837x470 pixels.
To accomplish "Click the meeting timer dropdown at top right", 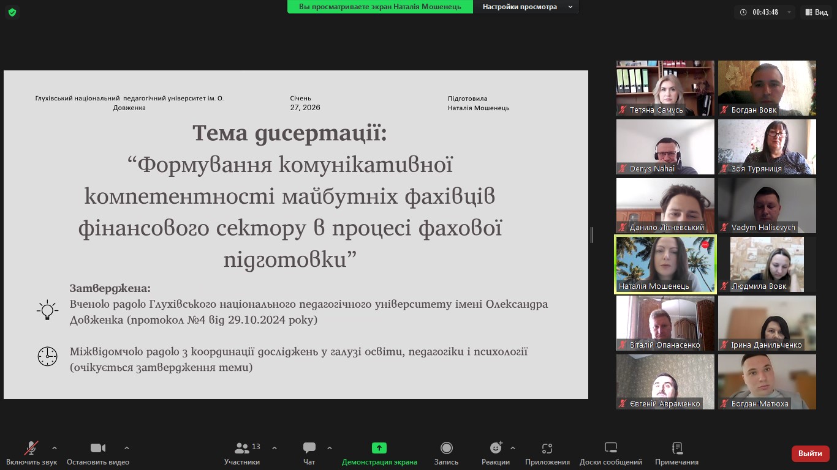I will (x=766, y=12).
